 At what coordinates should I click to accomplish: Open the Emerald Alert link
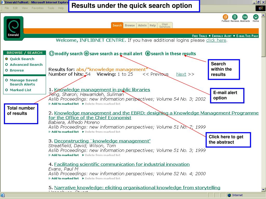(222, 36)
